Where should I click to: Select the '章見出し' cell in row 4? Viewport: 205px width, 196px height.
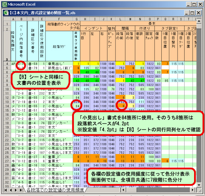pyautogui.click(x=59, y=64)
